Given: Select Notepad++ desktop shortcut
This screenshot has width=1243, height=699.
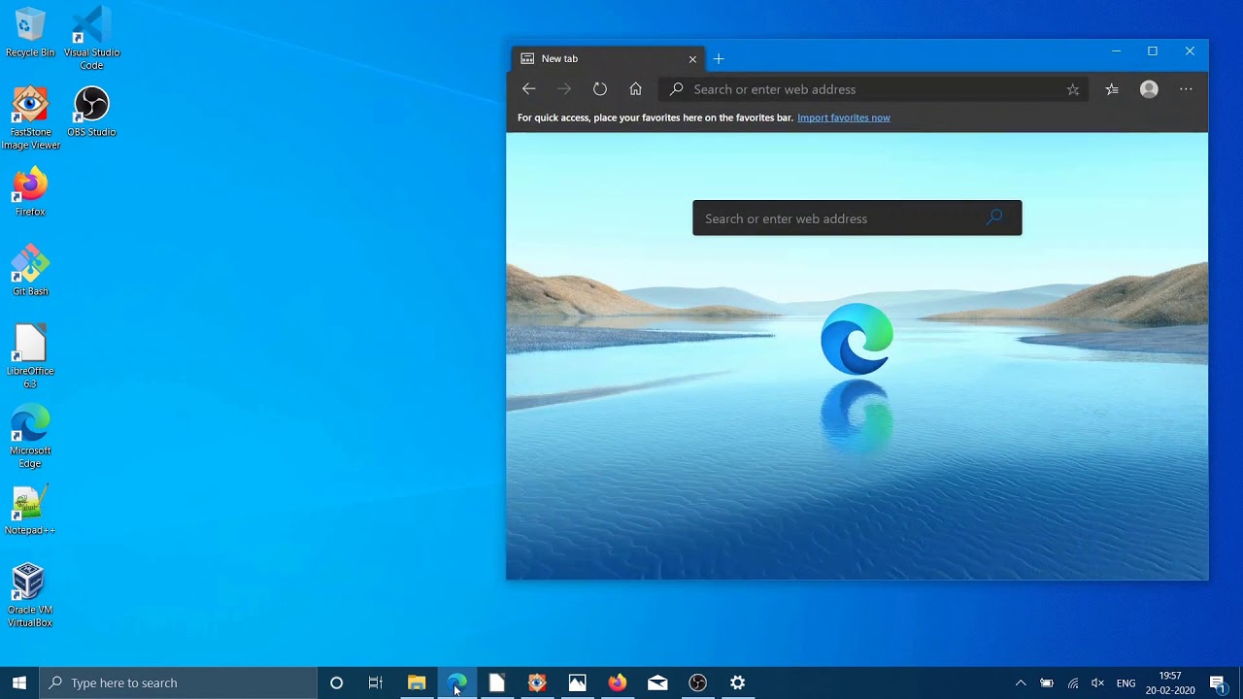Looking at the screenshot, I should (30, 510).
